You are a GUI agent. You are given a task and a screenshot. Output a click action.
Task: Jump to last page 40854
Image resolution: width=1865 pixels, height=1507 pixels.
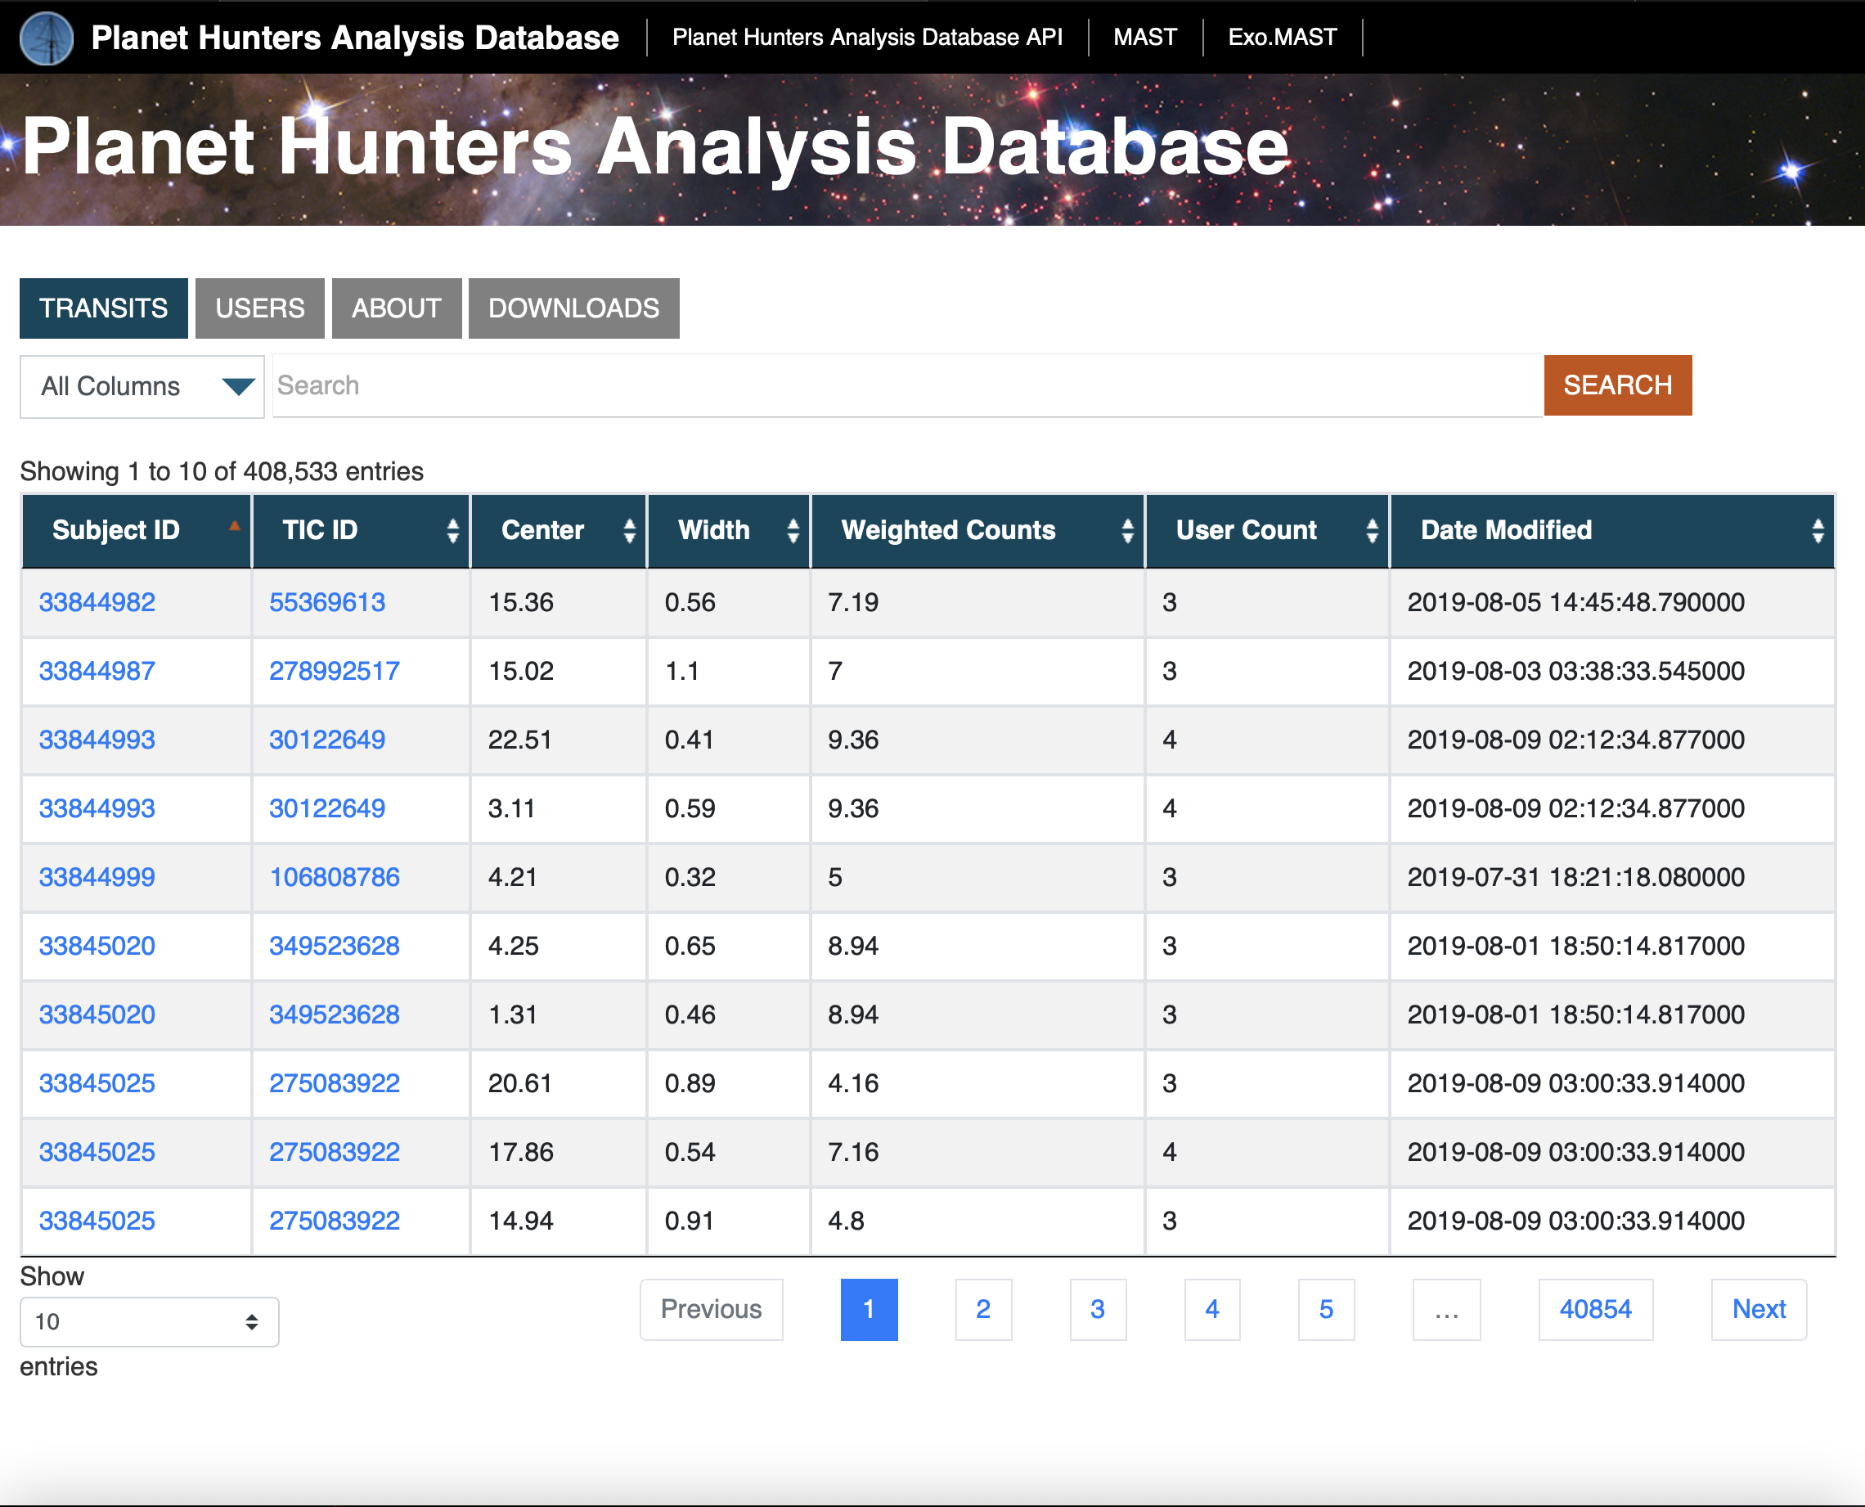coord(1595,1309)
